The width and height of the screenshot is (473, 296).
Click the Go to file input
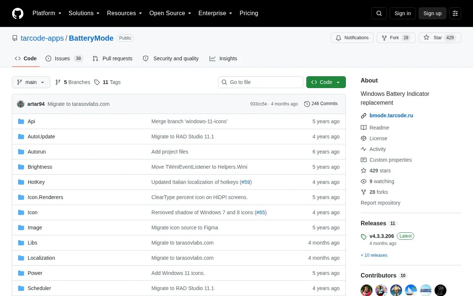click(x=261, y=82)
